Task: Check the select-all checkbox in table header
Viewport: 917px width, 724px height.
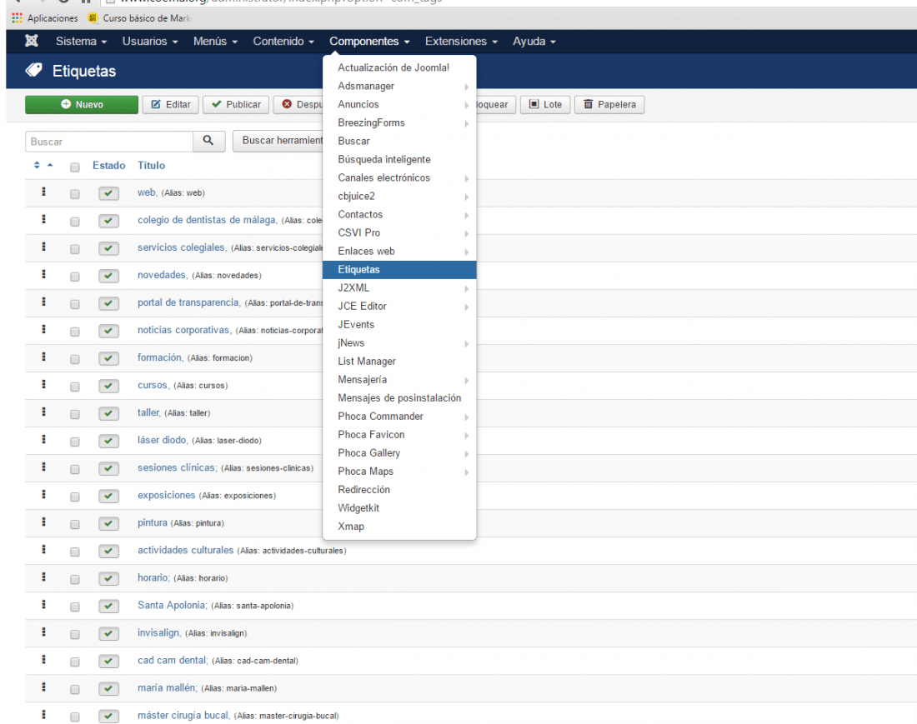Action: (75, 167)
